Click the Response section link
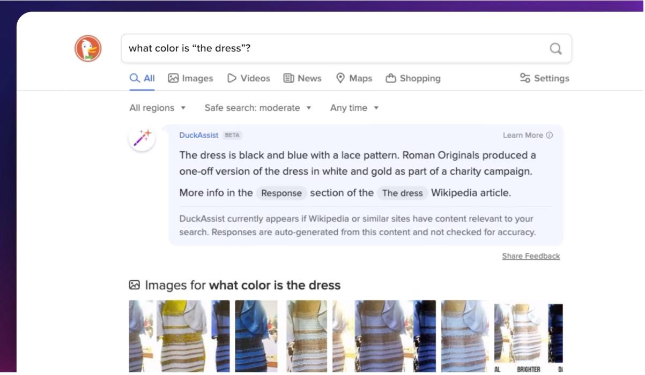The image size is (645, 375). click(281, 193)
